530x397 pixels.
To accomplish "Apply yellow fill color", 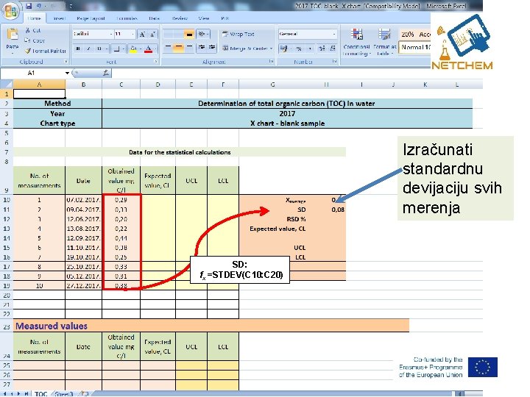I will 133,49.
